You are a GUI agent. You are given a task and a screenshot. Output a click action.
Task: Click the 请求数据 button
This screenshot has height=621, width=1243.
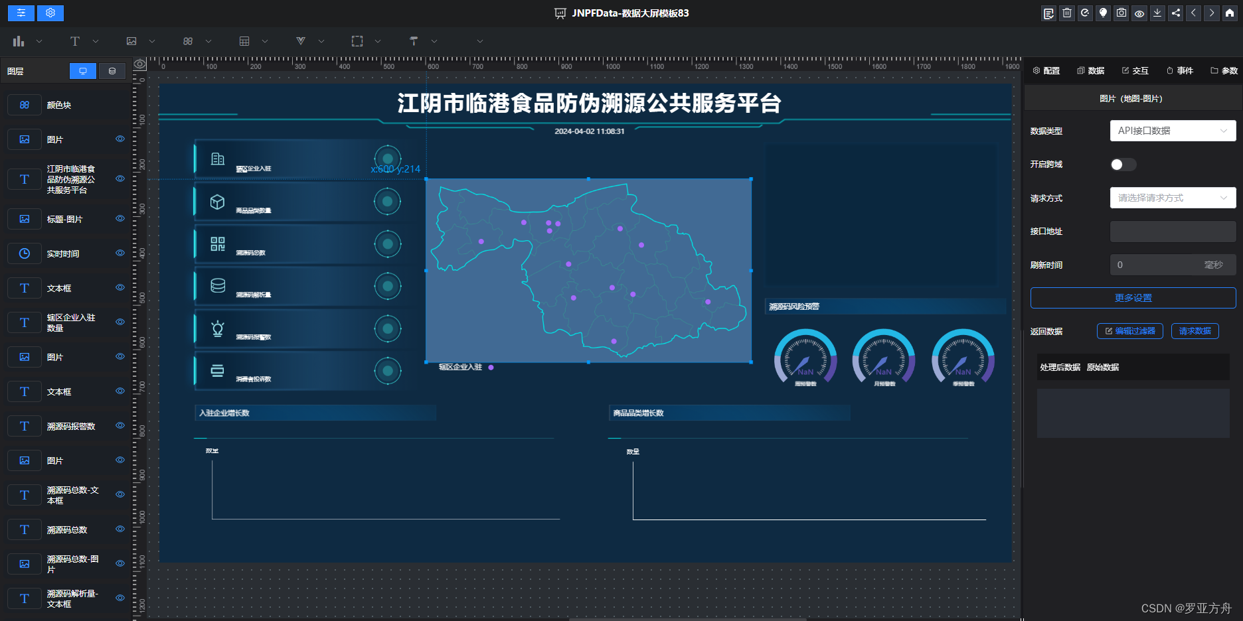1195,331
